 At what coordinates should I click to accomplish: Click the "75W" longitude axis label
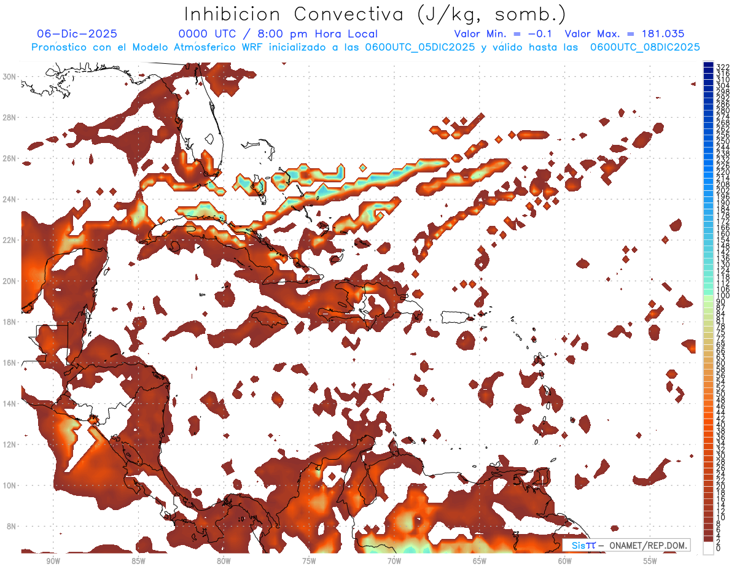coord(309,561)
